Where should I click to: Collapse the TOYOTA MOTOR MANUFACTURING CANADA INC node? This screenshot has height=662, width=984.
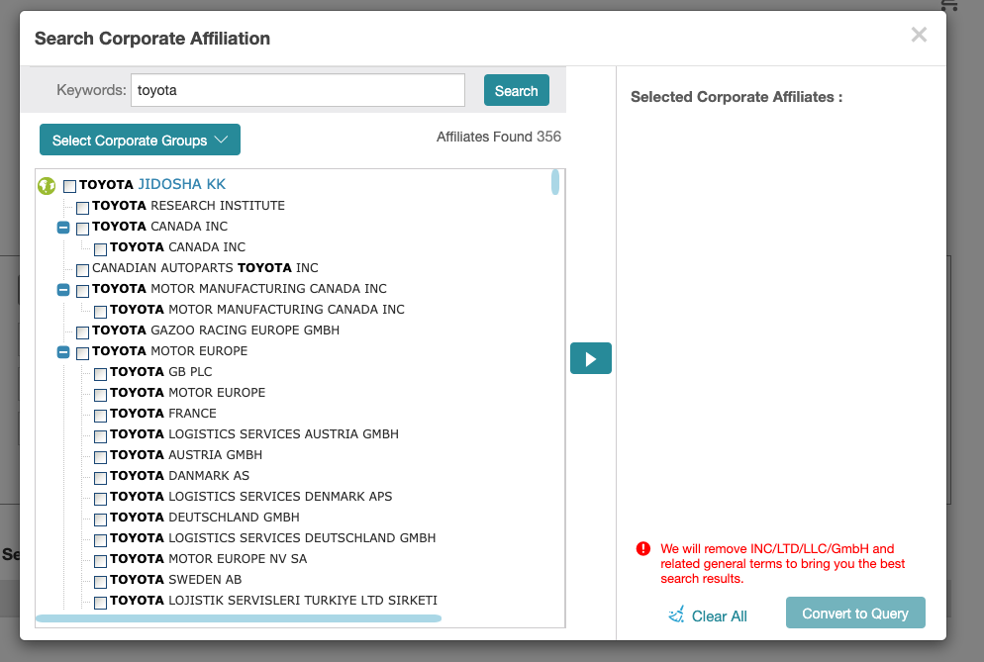pyautogui.click(x=63, y=289)
